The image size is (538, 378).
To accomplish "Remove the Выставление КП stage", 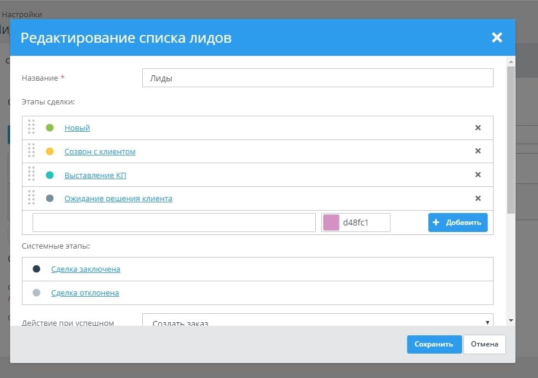I will pyautogui.click(x=478, y=174).
